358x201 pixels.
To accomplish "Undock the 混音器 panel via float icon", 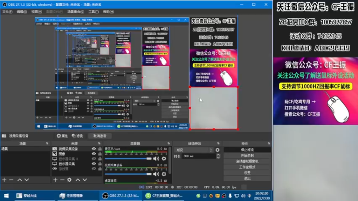I will [169, 143].
